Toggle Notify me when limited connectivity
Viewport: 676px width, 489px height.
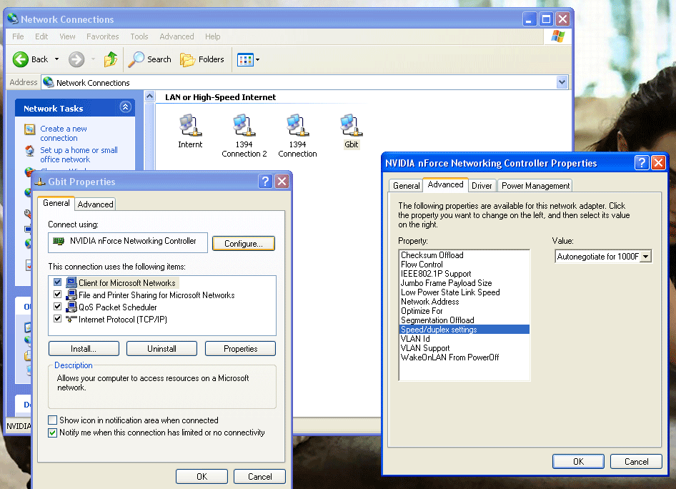[x=53, y=433]
